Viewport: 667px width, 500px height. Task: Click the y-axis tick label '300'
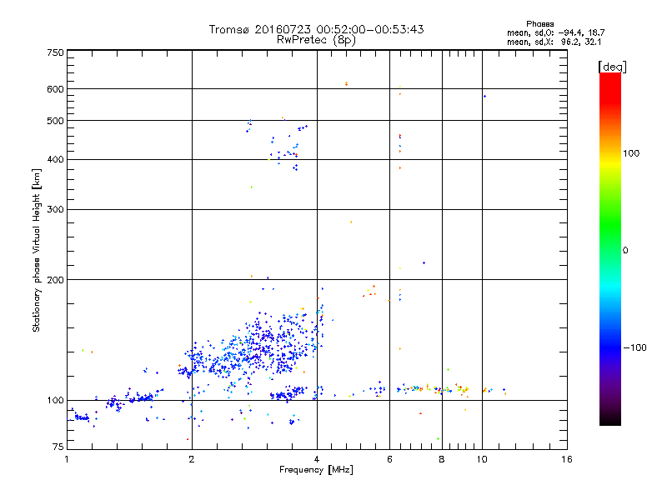pyautogui.click(x=55, y=210)
